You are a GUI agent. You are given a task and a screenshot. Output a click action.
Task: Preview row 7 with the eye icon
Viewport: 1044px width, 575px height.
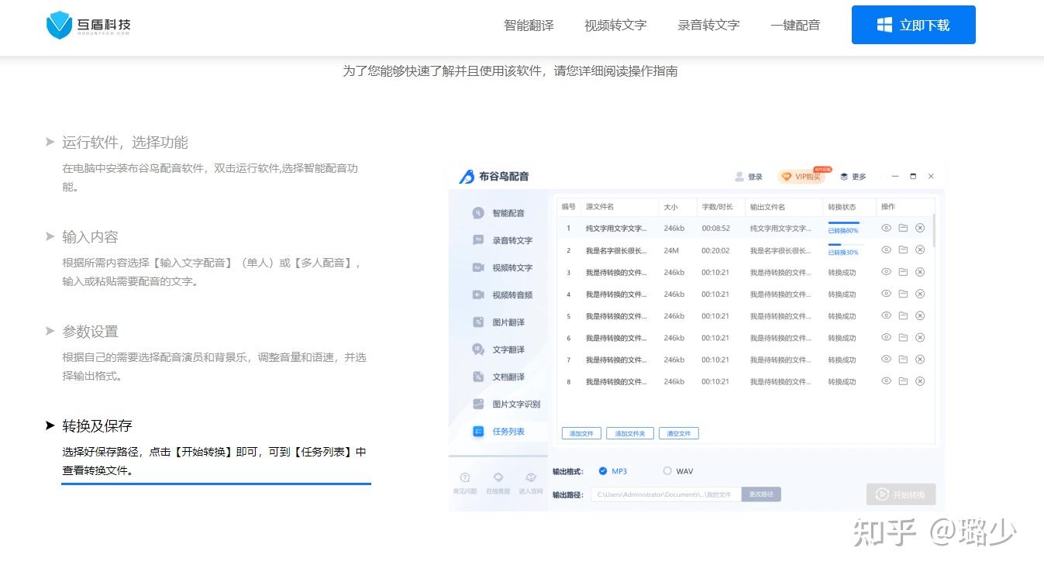click(886, 360)
